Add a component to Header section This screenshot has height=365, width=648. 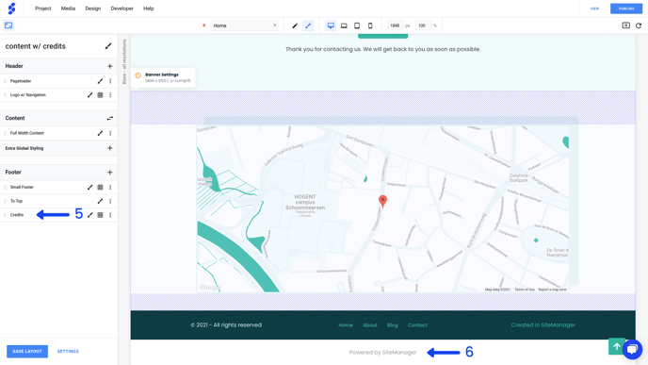(x=110, y=66)
